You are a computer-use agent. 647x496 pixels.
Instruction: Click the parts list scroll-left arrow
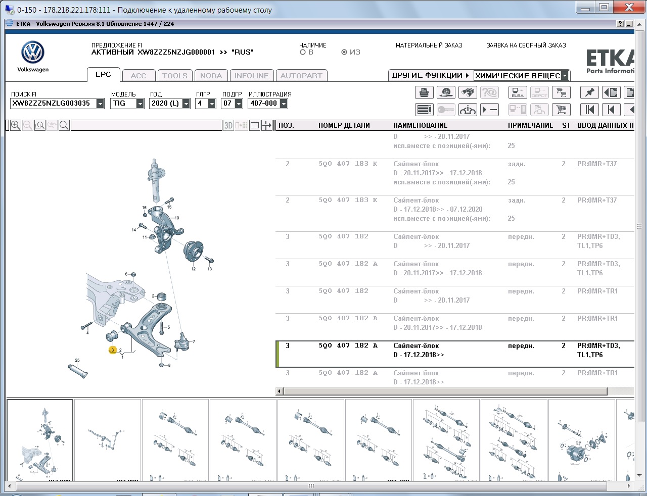(280, 391)
